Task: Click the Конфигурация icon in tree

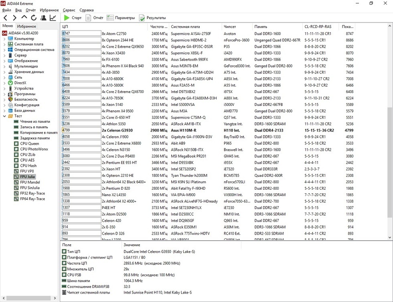Action: click(x=10, y=105)
